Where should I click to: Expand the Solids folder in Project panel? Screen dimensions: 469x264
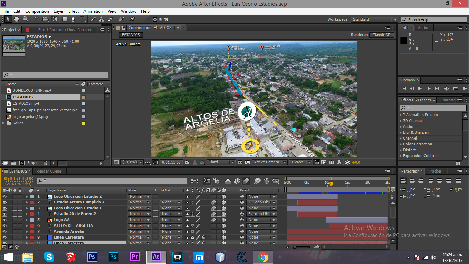tap(4, 123)
